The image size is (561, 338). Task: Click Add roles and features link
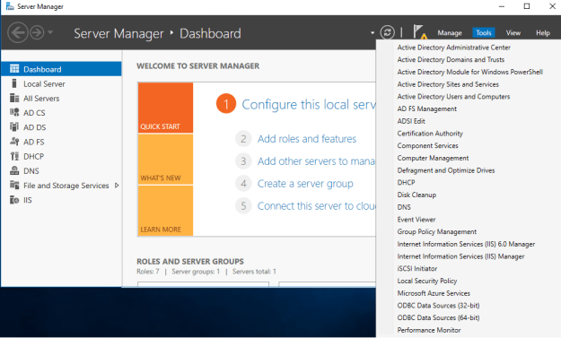(x=307, y=139)
